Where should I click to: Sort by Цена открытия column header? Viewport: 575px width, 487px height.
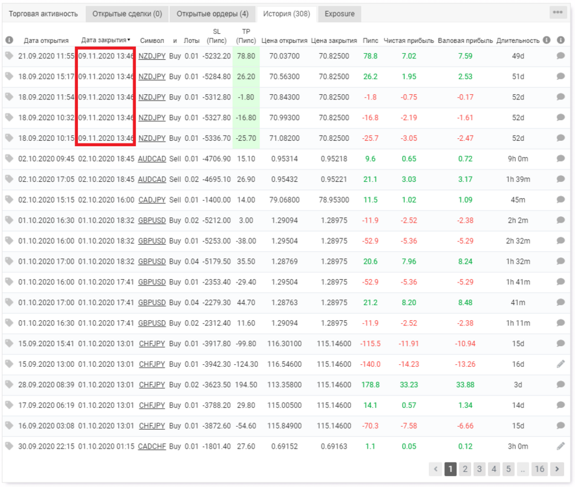pyautogui.click(x=284, y=41)
